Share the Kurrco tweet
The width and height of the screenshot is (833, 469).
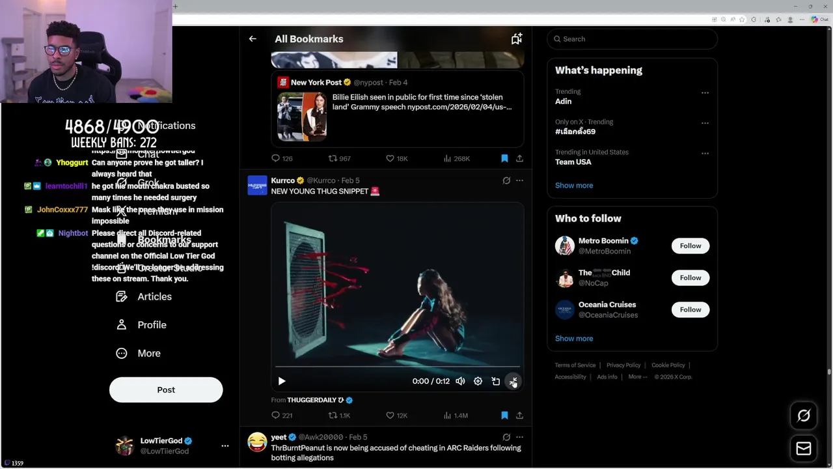pos(519,415)
